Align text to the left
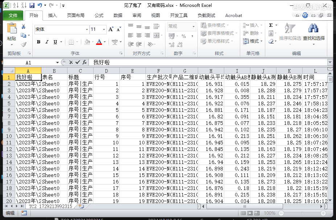336x220 pixels. (131, 35)
